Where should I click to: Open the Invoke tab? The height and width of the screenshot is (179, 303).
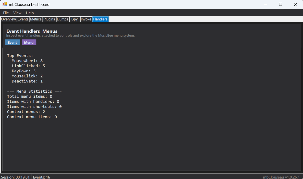tap(86, 19)
